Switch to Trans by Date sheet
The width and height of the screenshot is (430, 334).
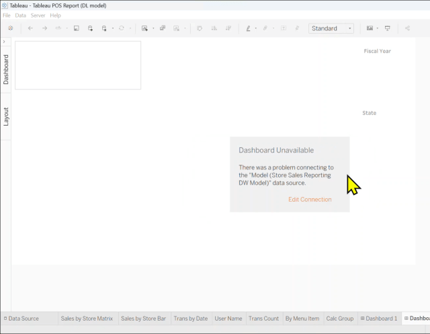click(191, 319)
